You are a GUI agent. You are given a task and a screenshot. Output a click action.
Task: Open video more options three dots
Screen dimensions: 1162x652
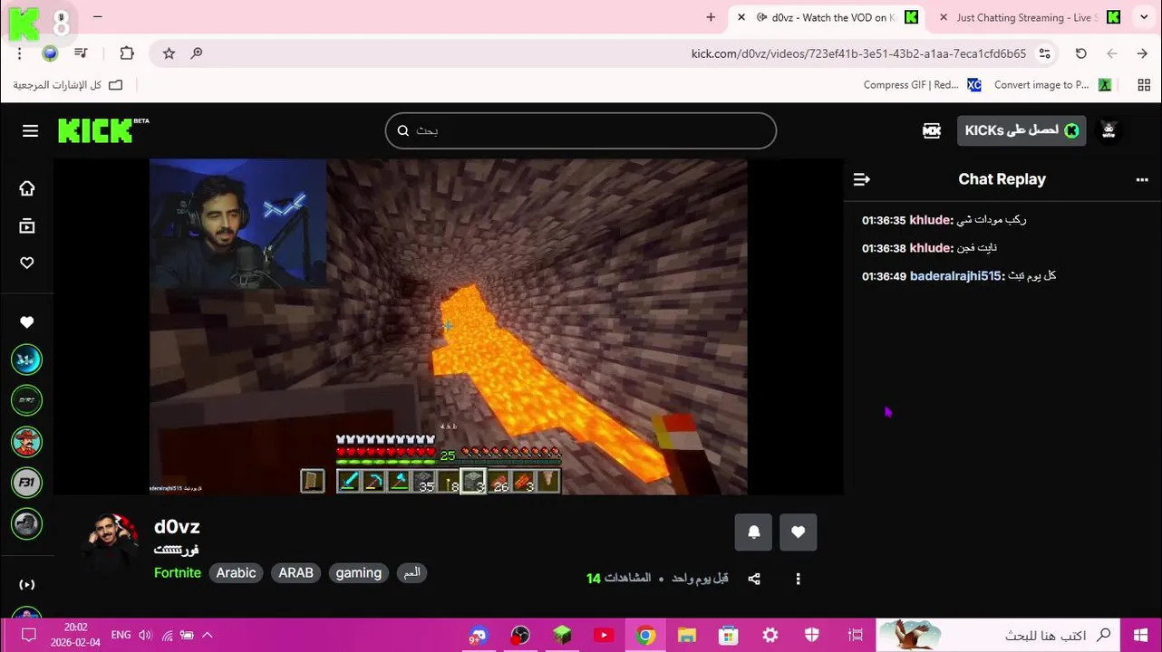[x=798, y=579]
